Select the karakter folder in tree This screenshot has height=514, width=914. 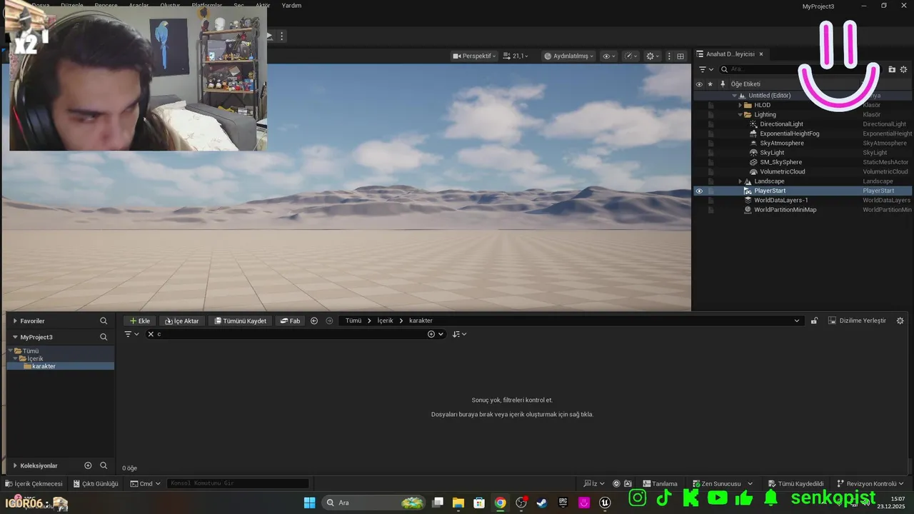pyautogui.click(x=44, y=366)
